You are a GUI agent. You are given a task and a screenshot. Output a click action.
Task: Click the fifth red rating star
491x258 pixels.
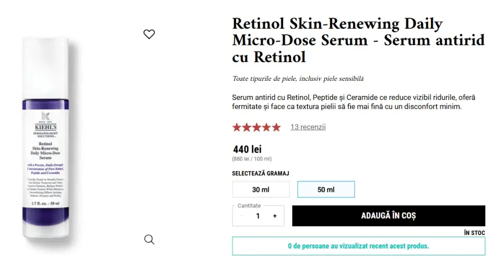(x=276, y=127)
